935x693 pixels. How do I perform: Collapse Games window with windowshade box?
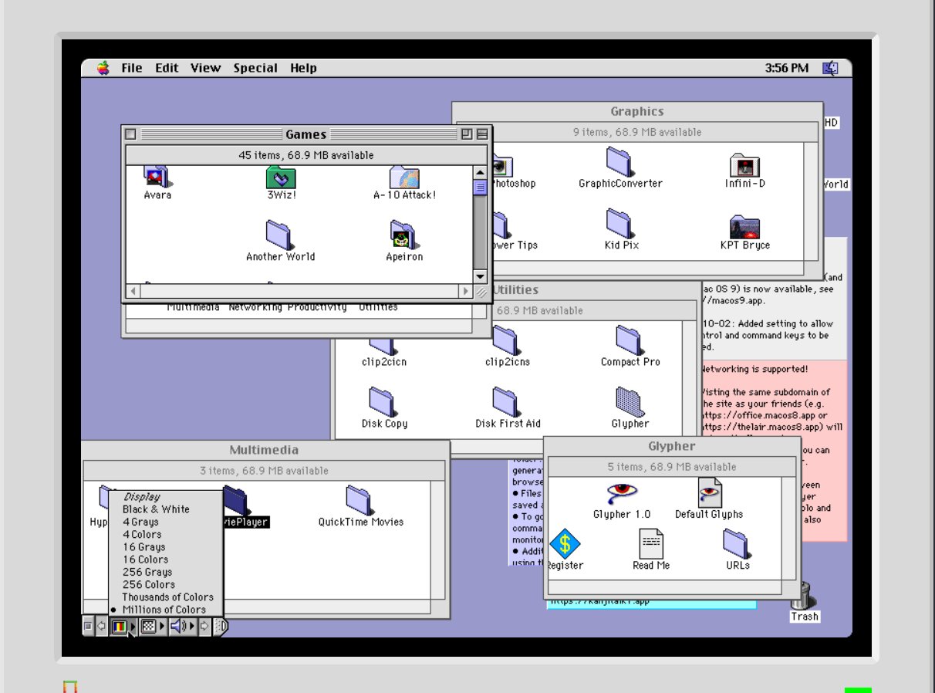click(x=482, y=134)
